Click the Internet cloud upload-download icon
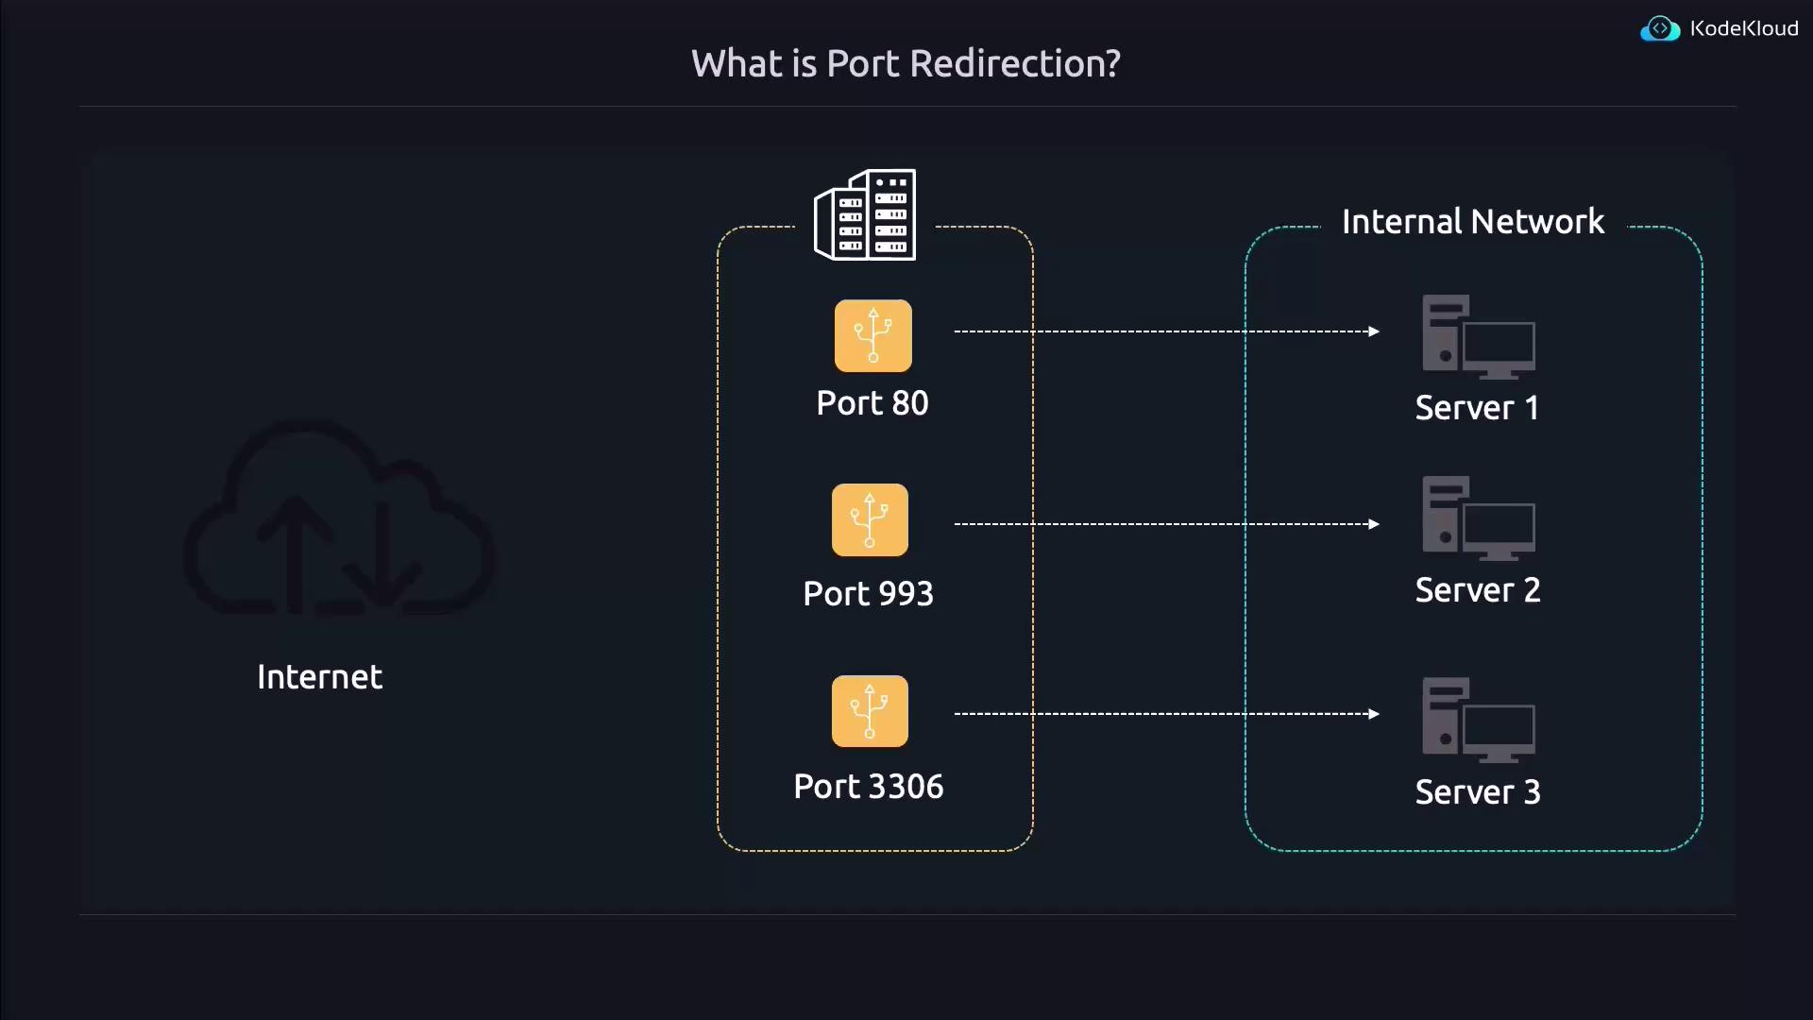 (339, 518)
